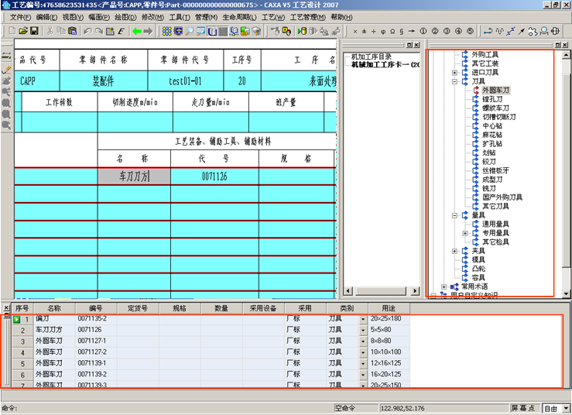Screen dimensions: 572x415
Task: Click the magnifier zoom icon in toolbar
Action: click(x=190, y=31)
